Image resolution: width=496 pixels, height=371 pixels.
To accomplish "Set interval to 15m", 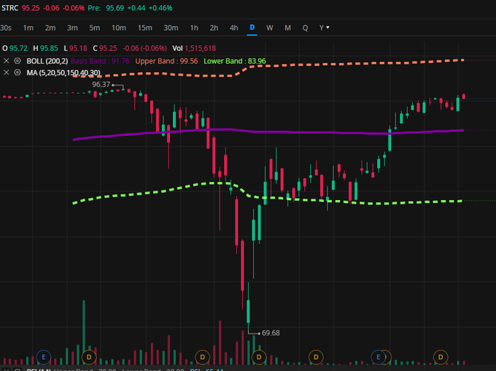I will [x=145, y=28].
